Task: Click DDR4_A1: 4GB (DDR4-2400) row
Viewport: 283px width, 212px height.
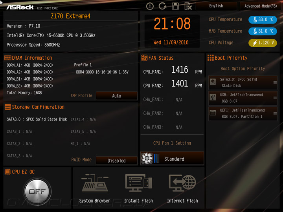Action: 30,65
